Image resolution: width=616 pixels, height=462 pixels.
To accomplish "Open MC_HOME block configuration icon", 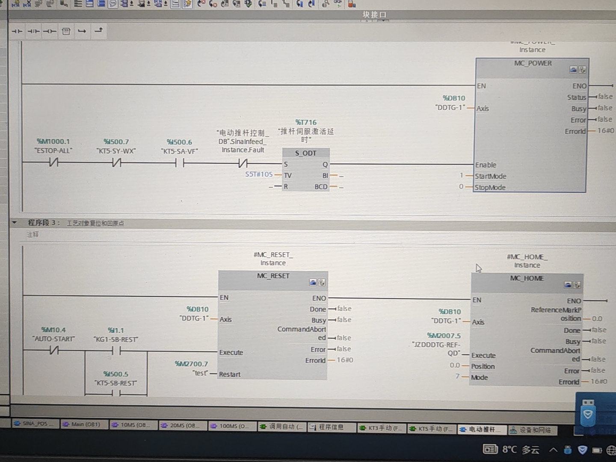I will click(568, 284).
